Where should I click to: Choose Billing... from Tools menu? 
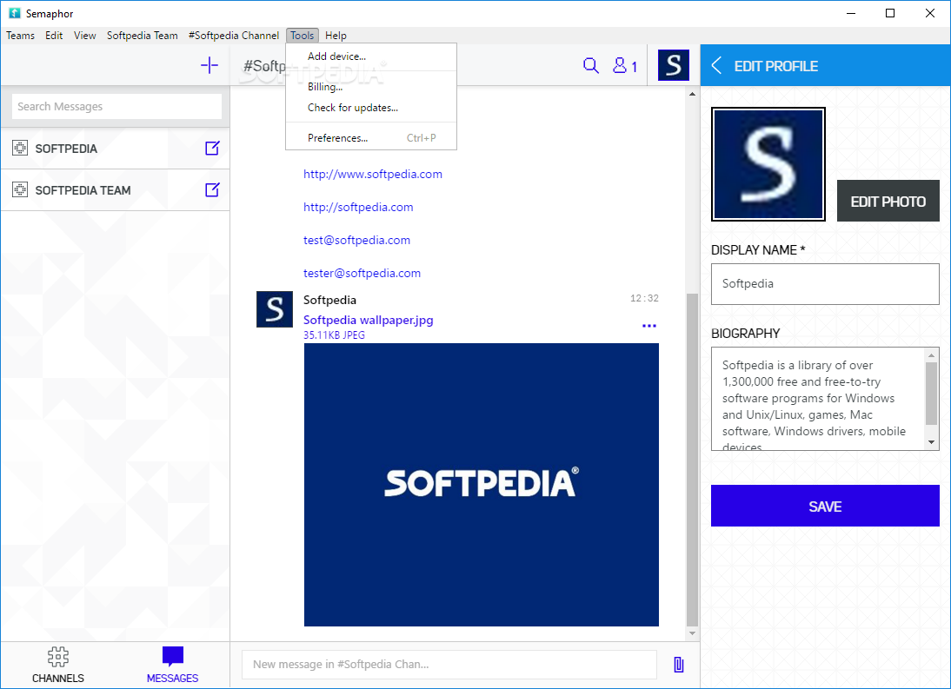(371, 87)
